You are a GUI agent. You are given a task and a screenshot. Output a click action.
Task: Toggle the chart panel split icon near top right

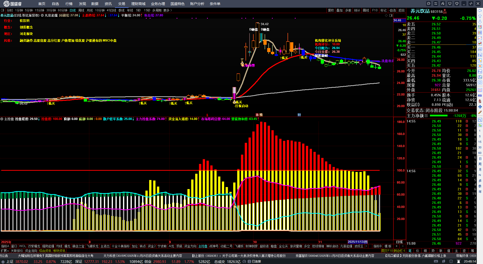click(391, 15)
